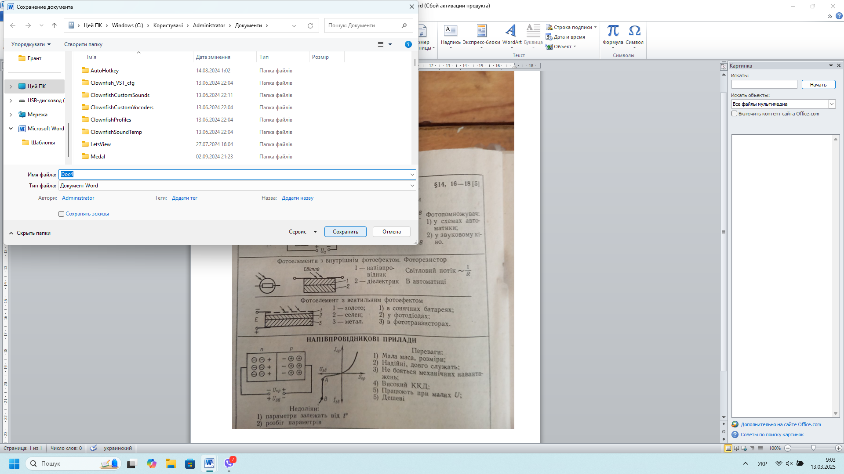Click the Word icon in the taskbar
Viewport: 844px width, 474px height.
[x=209, y=463]
